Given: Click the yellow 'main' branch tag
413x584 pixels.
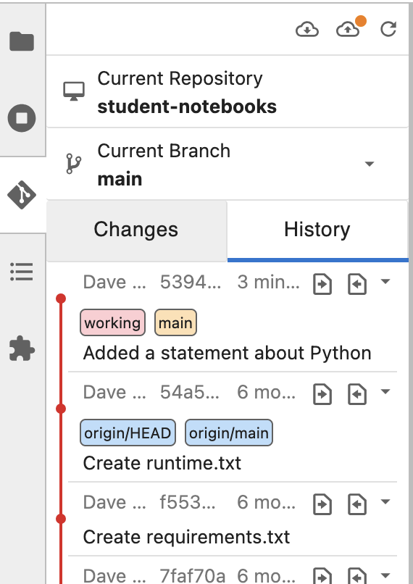Looking at the screenshot, I should [175, 322].
